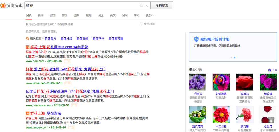Screen dimensions: 279x132
Task: Click the 广告 tag beside www.hua.com
Action: (x=67, y=61)
